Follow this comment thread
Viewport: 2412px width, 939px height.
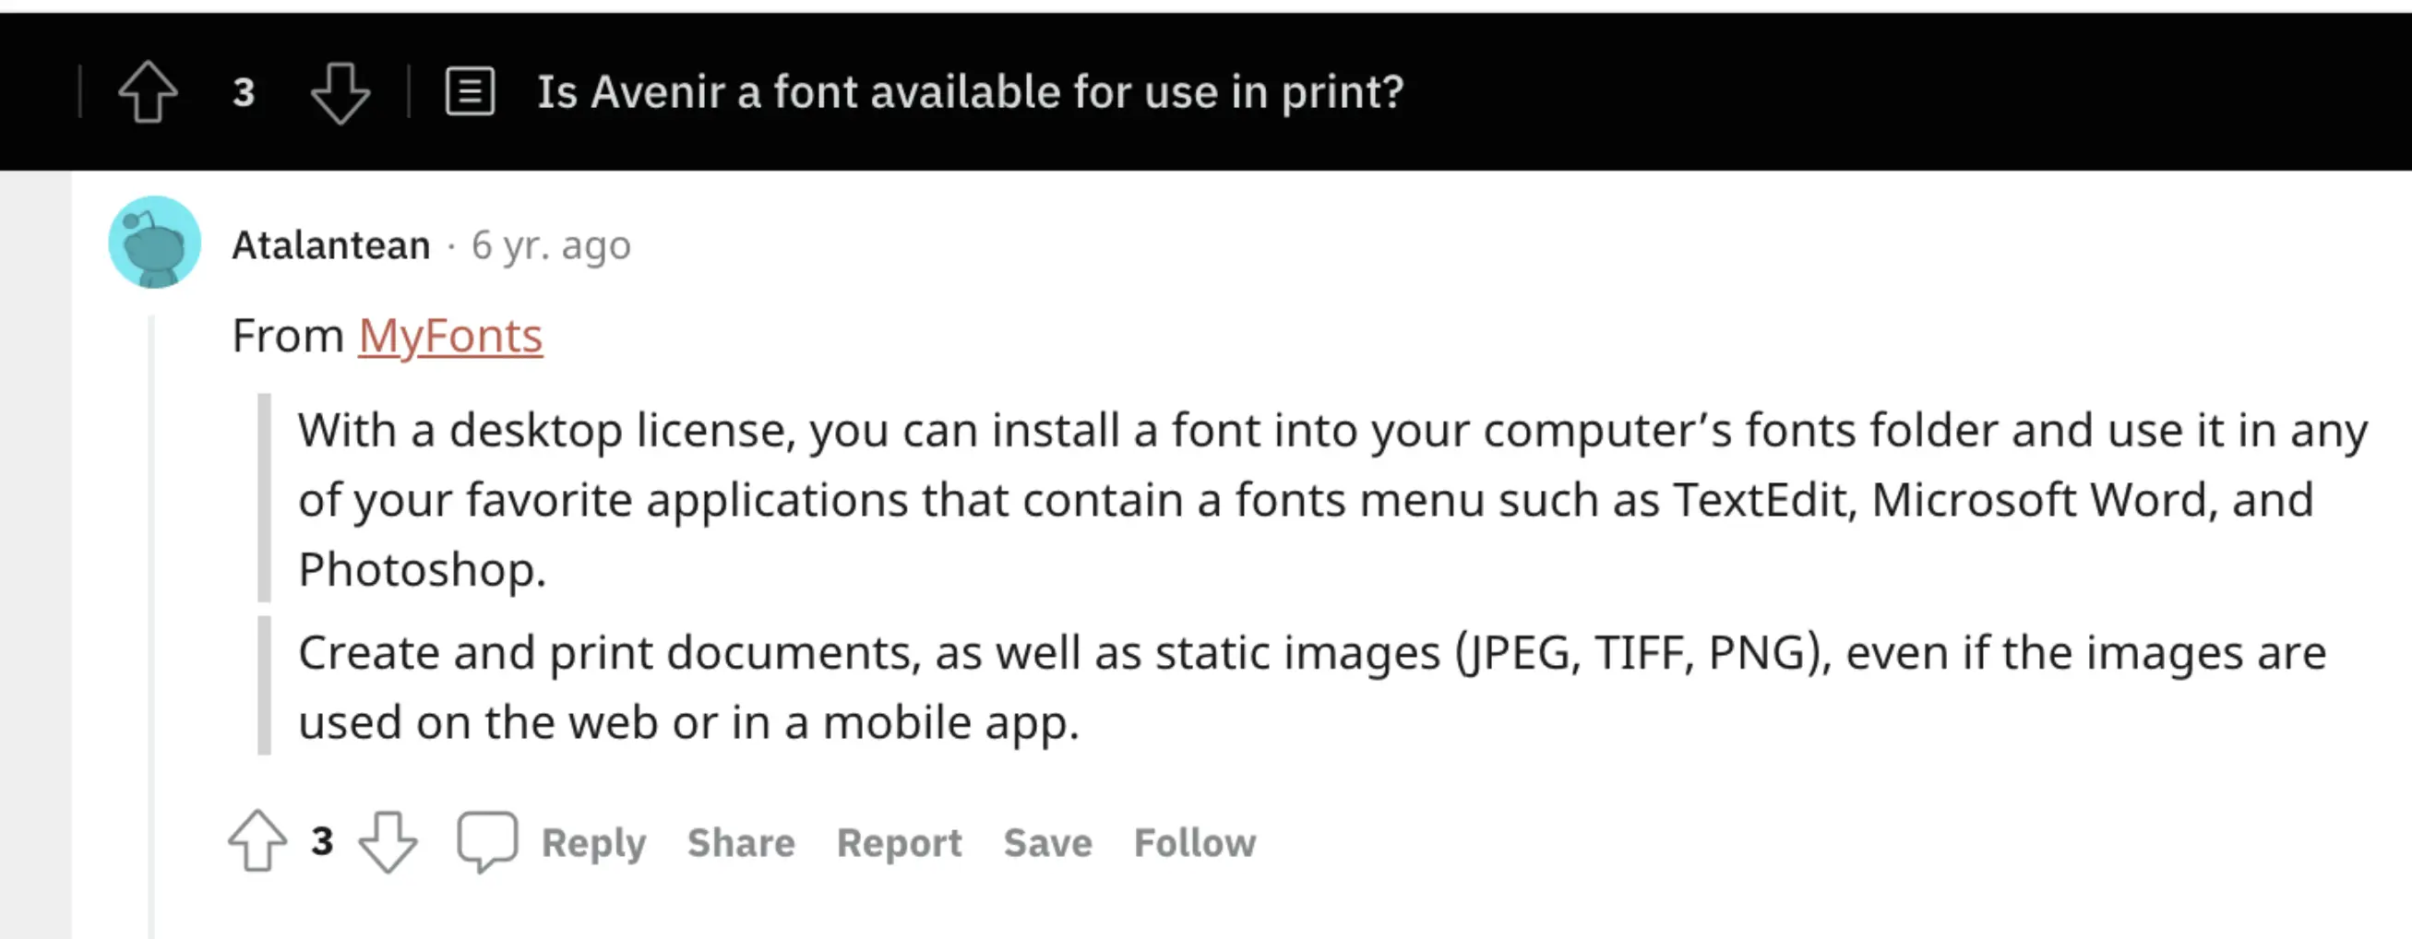pos(1195,842)
